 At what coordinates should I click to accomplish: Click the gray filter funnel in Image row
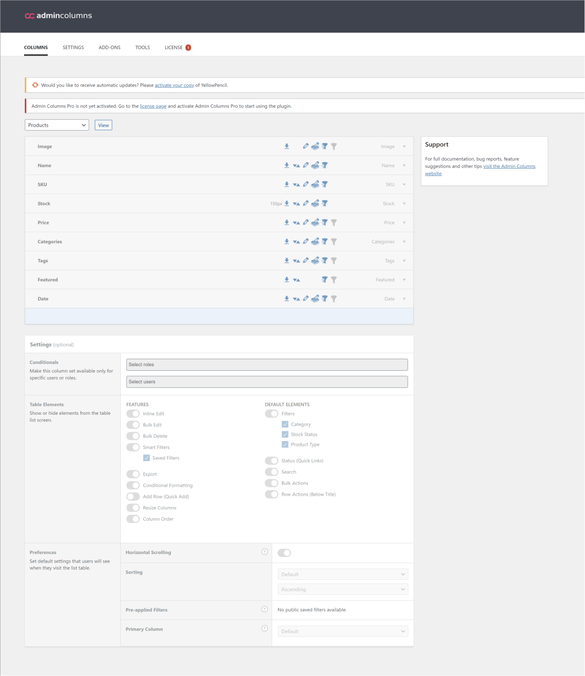coord(334,146)
